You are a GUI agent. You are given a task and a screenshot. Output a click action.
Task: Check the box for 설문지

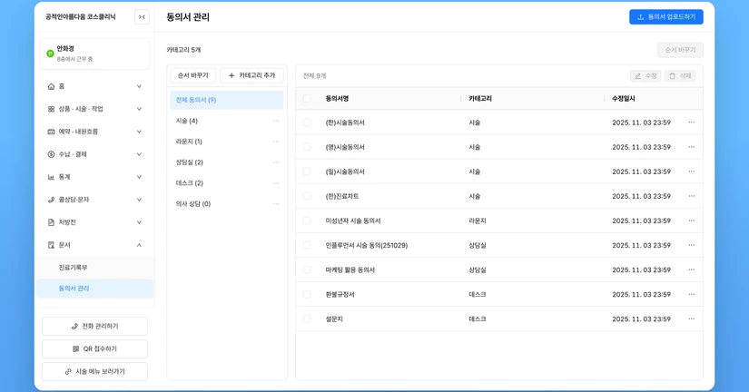[x=307, y=318]
